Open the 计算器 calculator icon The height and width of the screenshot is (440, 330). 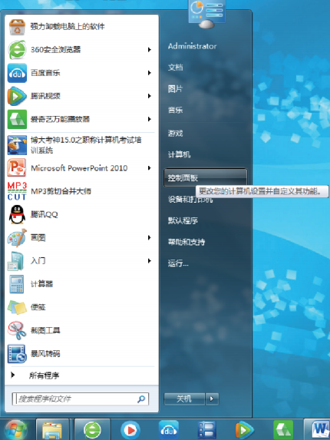click(x=17, y=284)
